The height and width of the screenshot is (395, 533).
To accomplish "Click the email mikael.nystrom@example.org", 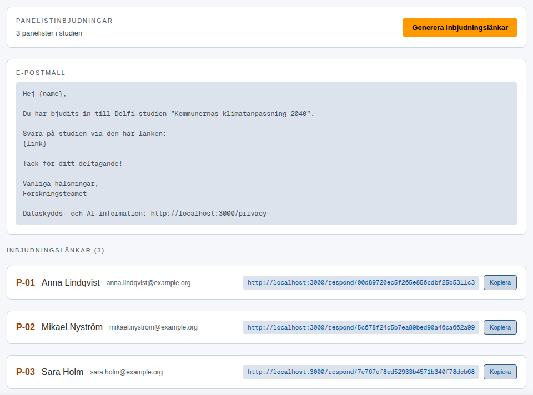I will click(153, 327).
